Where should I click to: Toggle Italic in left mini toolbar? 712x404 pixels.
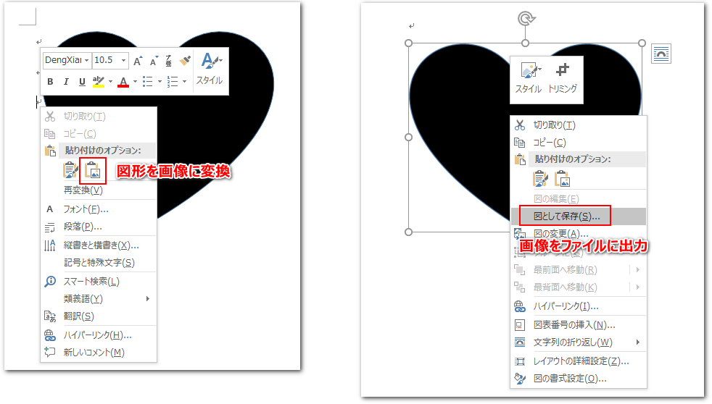66,82
